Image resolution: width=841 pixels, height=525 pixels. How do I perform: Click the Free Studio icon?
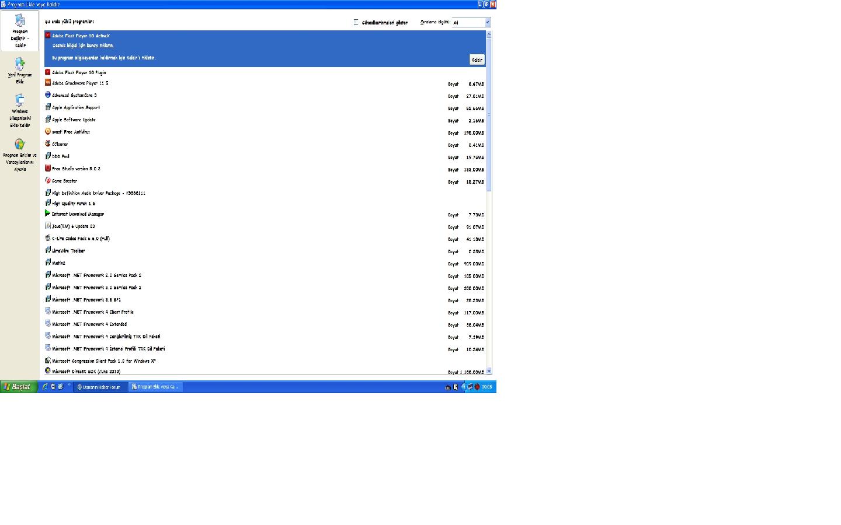(x=48, y=169)
